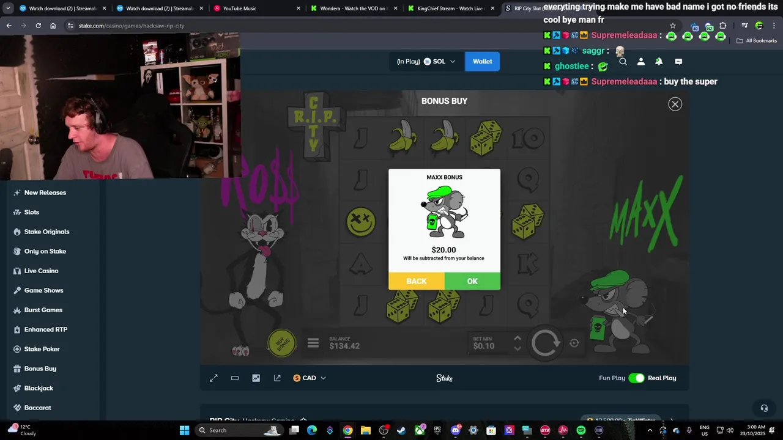This screenshot has height=440, width=783.
Task: Bookmark this page star
Action: point(673,26)
